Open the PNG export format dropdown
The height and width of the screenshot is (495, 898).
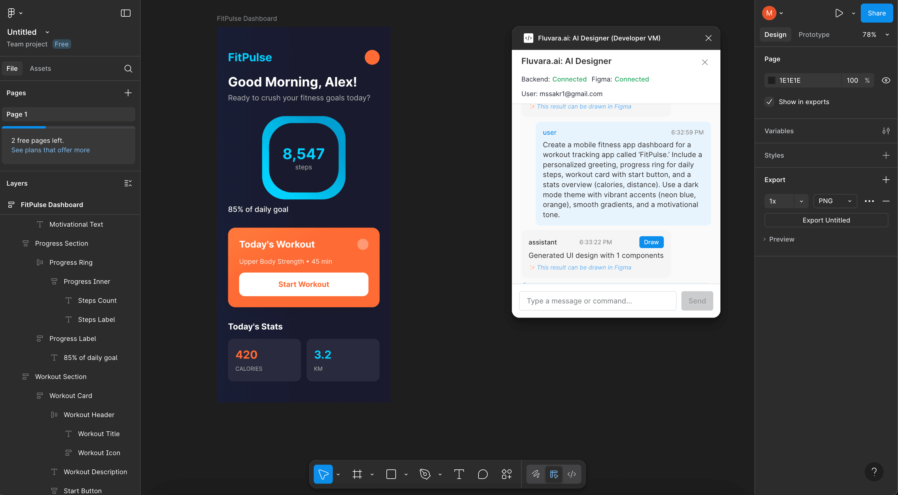pyautogui.click(x=835, y=201)
